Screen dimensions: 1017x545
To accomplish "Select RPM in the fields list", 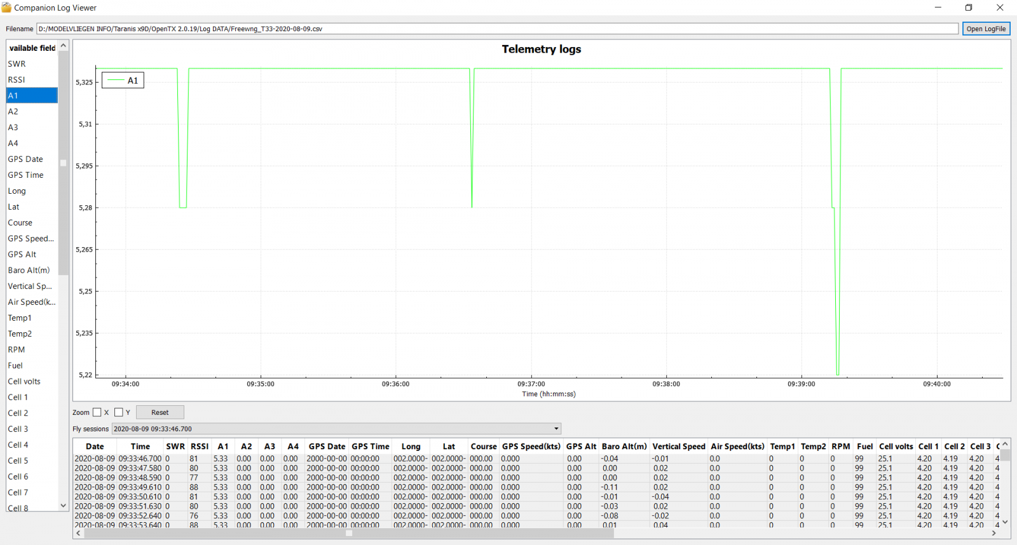I will pyautogui.click(x=32, y=349).
